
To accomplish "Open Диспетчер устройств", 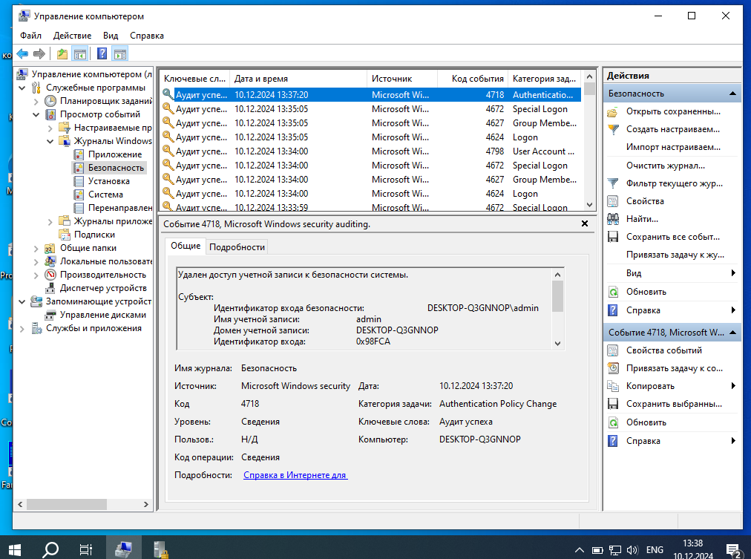I will [103, 288].
